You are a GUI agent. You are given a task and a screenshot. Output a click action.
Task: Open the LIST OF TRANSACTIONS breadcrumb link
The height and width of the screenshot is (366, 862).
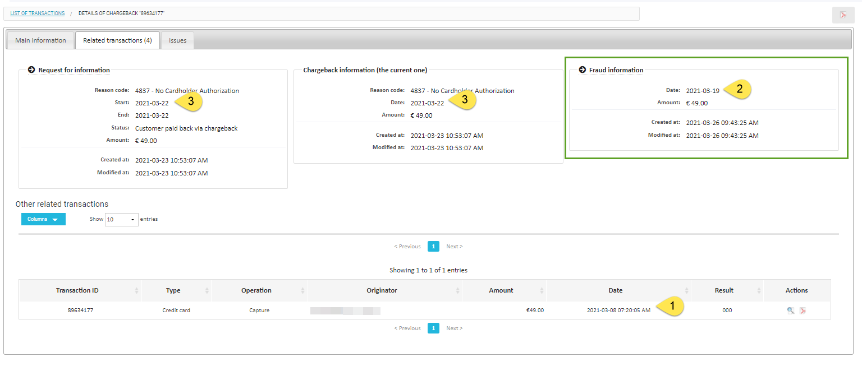[x=37, y=13]
